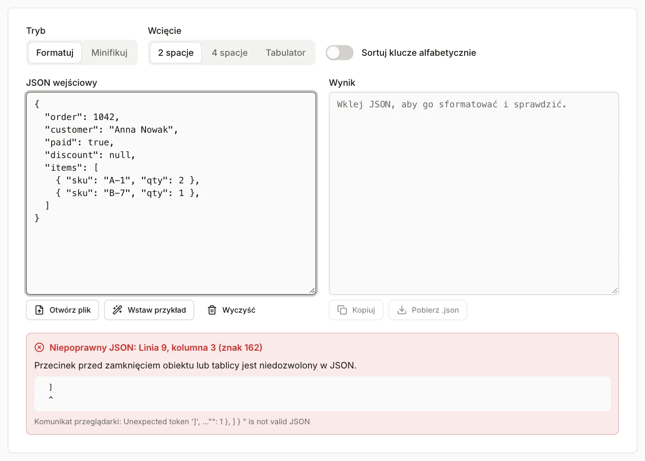Choose 4 spacje indentation
This screenshot has height=461, width=645.
pyautogui.click(x=230, y=53)
